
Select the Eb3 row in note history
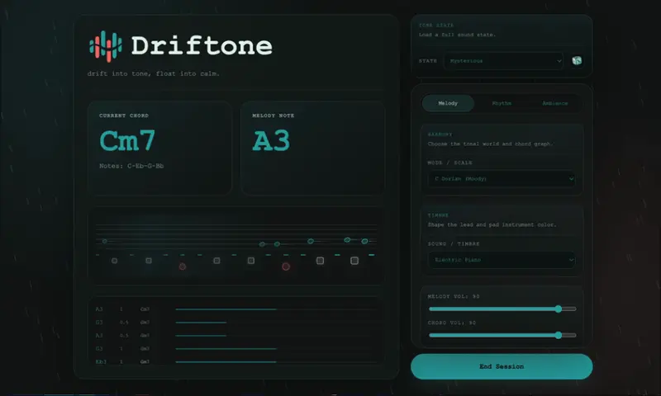(x=235, y=361)
